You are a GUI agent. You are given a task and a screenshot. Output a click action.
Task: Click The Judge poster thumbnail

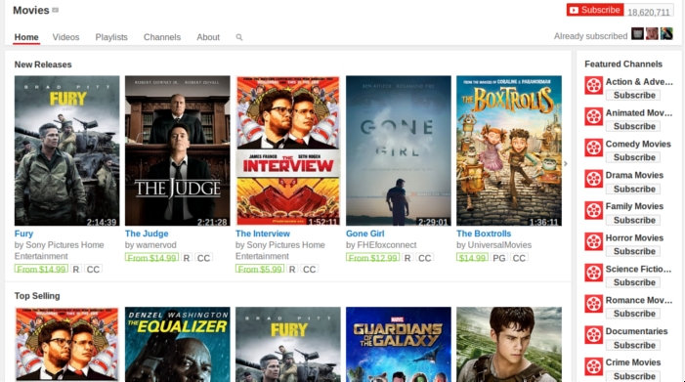[x=178, y=150]
